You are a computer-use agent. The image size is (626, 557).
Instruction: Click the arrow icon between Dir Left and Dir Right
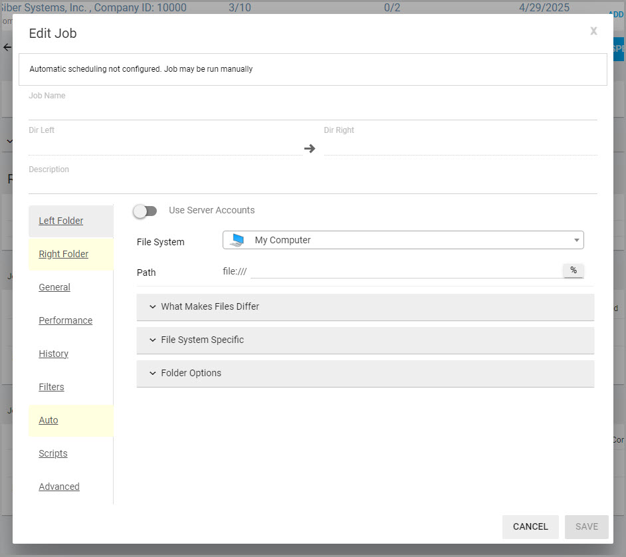[310, 148]
